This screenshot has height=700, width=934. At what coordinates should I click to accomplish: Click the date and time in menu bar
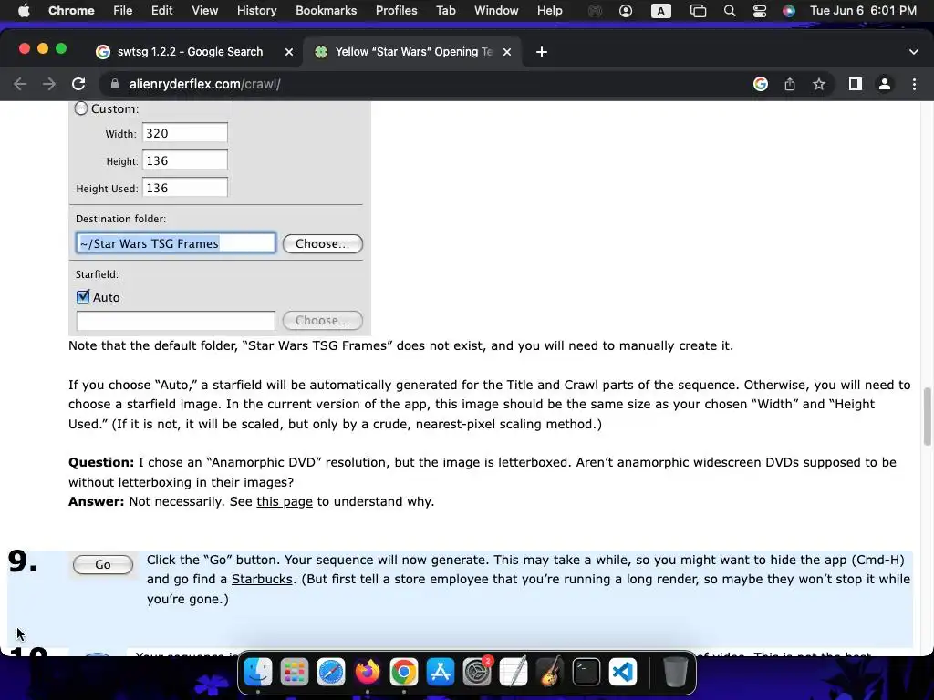click(863, 11)
